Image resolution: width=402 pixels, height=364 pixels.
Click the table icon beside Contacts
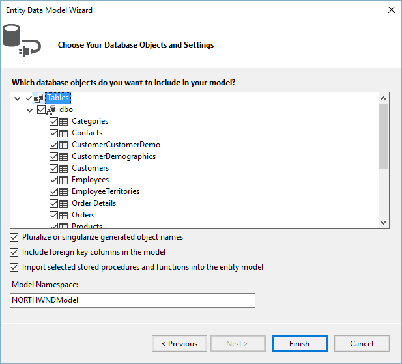pyautogui.click(x=64, y=133)
